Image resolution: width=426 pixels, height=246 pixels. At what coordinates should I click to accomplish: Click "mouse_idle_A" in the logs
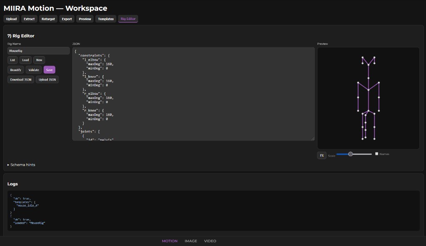pyautogui.click(x=27, y=206)
